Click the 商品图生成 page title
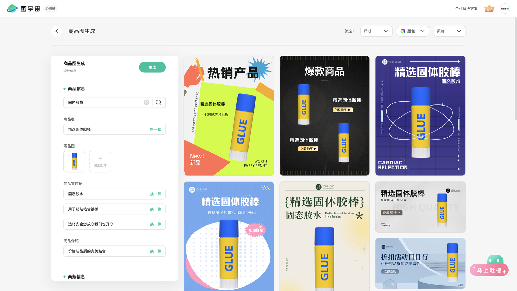 tap(82, 31)
